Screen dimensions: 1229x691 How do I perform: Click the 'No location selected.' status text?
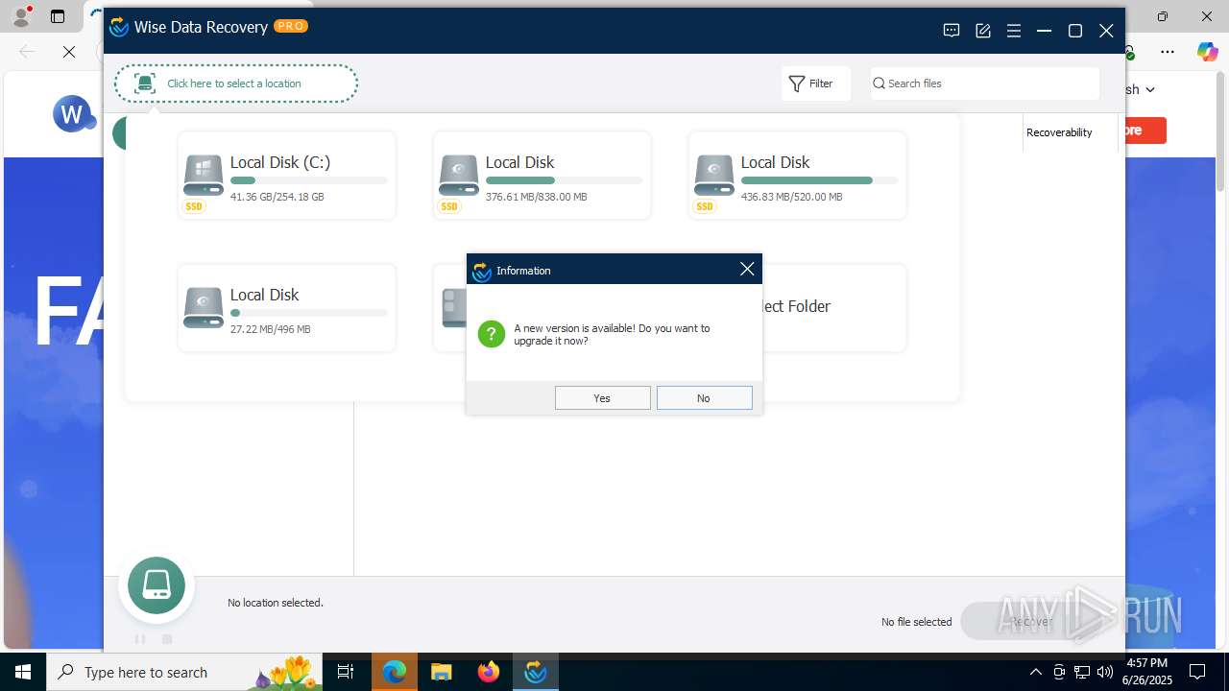(276, 603)
